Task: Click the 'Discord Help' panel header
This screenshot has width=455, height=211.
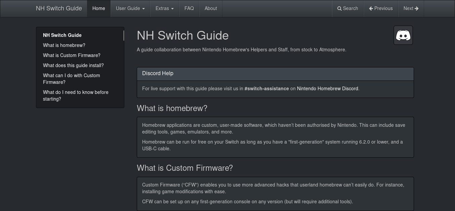Action: click(x=275, y=74)
